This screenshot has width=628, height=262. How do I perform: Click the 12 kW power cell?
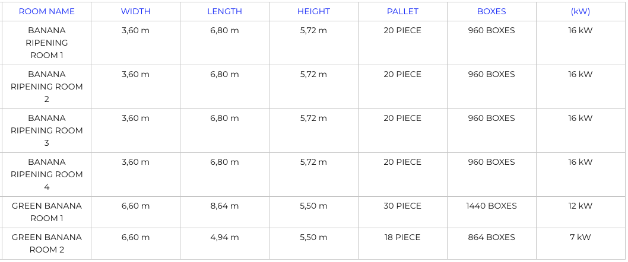coord(580,206)
